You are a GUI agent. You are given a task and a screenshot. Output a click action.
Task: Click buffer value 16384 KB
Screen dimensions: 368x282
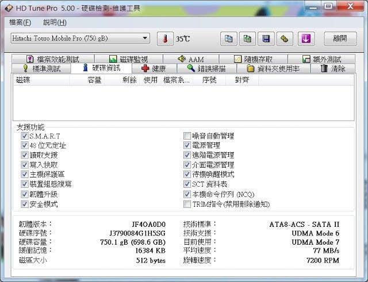(151, 250)
